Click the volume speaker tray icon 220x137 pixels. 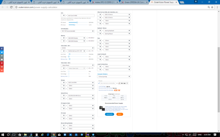click(x=190, y=135)
